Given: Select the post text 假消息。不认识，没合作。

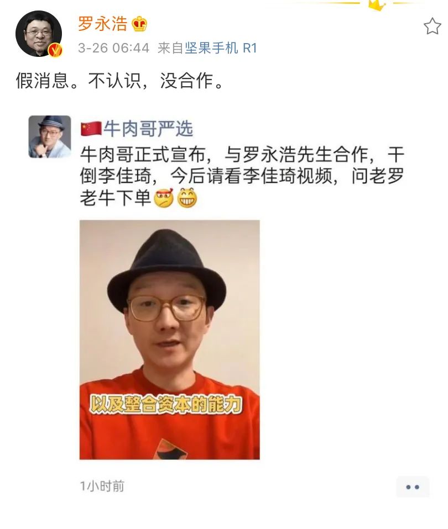Looking at the screenshot, I should [x=119, y=81].
